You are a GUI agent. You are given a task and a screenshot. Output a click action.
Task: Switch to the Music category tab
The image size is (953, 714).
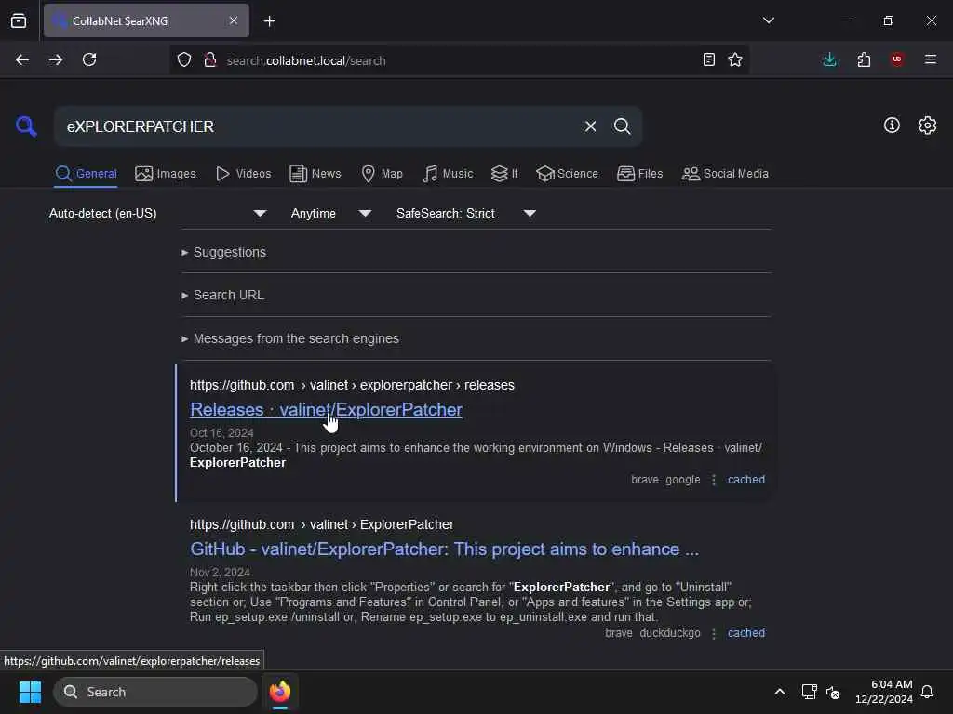(448, 174)
